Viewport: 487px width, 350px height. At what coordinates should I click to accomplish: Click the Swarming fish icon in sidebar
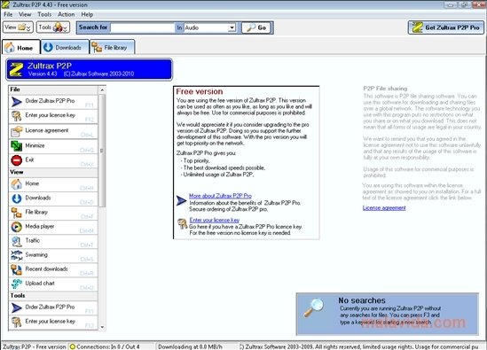point(17,255)
